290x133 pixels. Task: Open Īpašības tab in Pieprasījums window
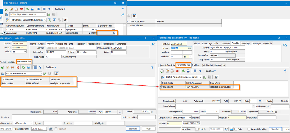[x=11, y=62]
